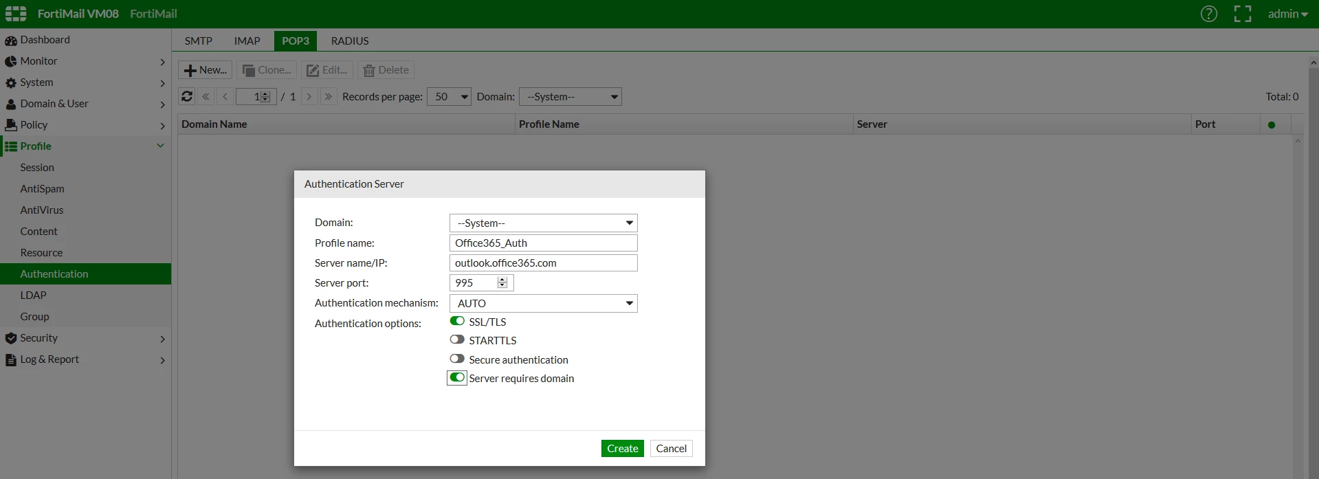Viewport: 1319px width, 479px height.
Task: Select Authentication in the sidebar
Action: point(85,274)
